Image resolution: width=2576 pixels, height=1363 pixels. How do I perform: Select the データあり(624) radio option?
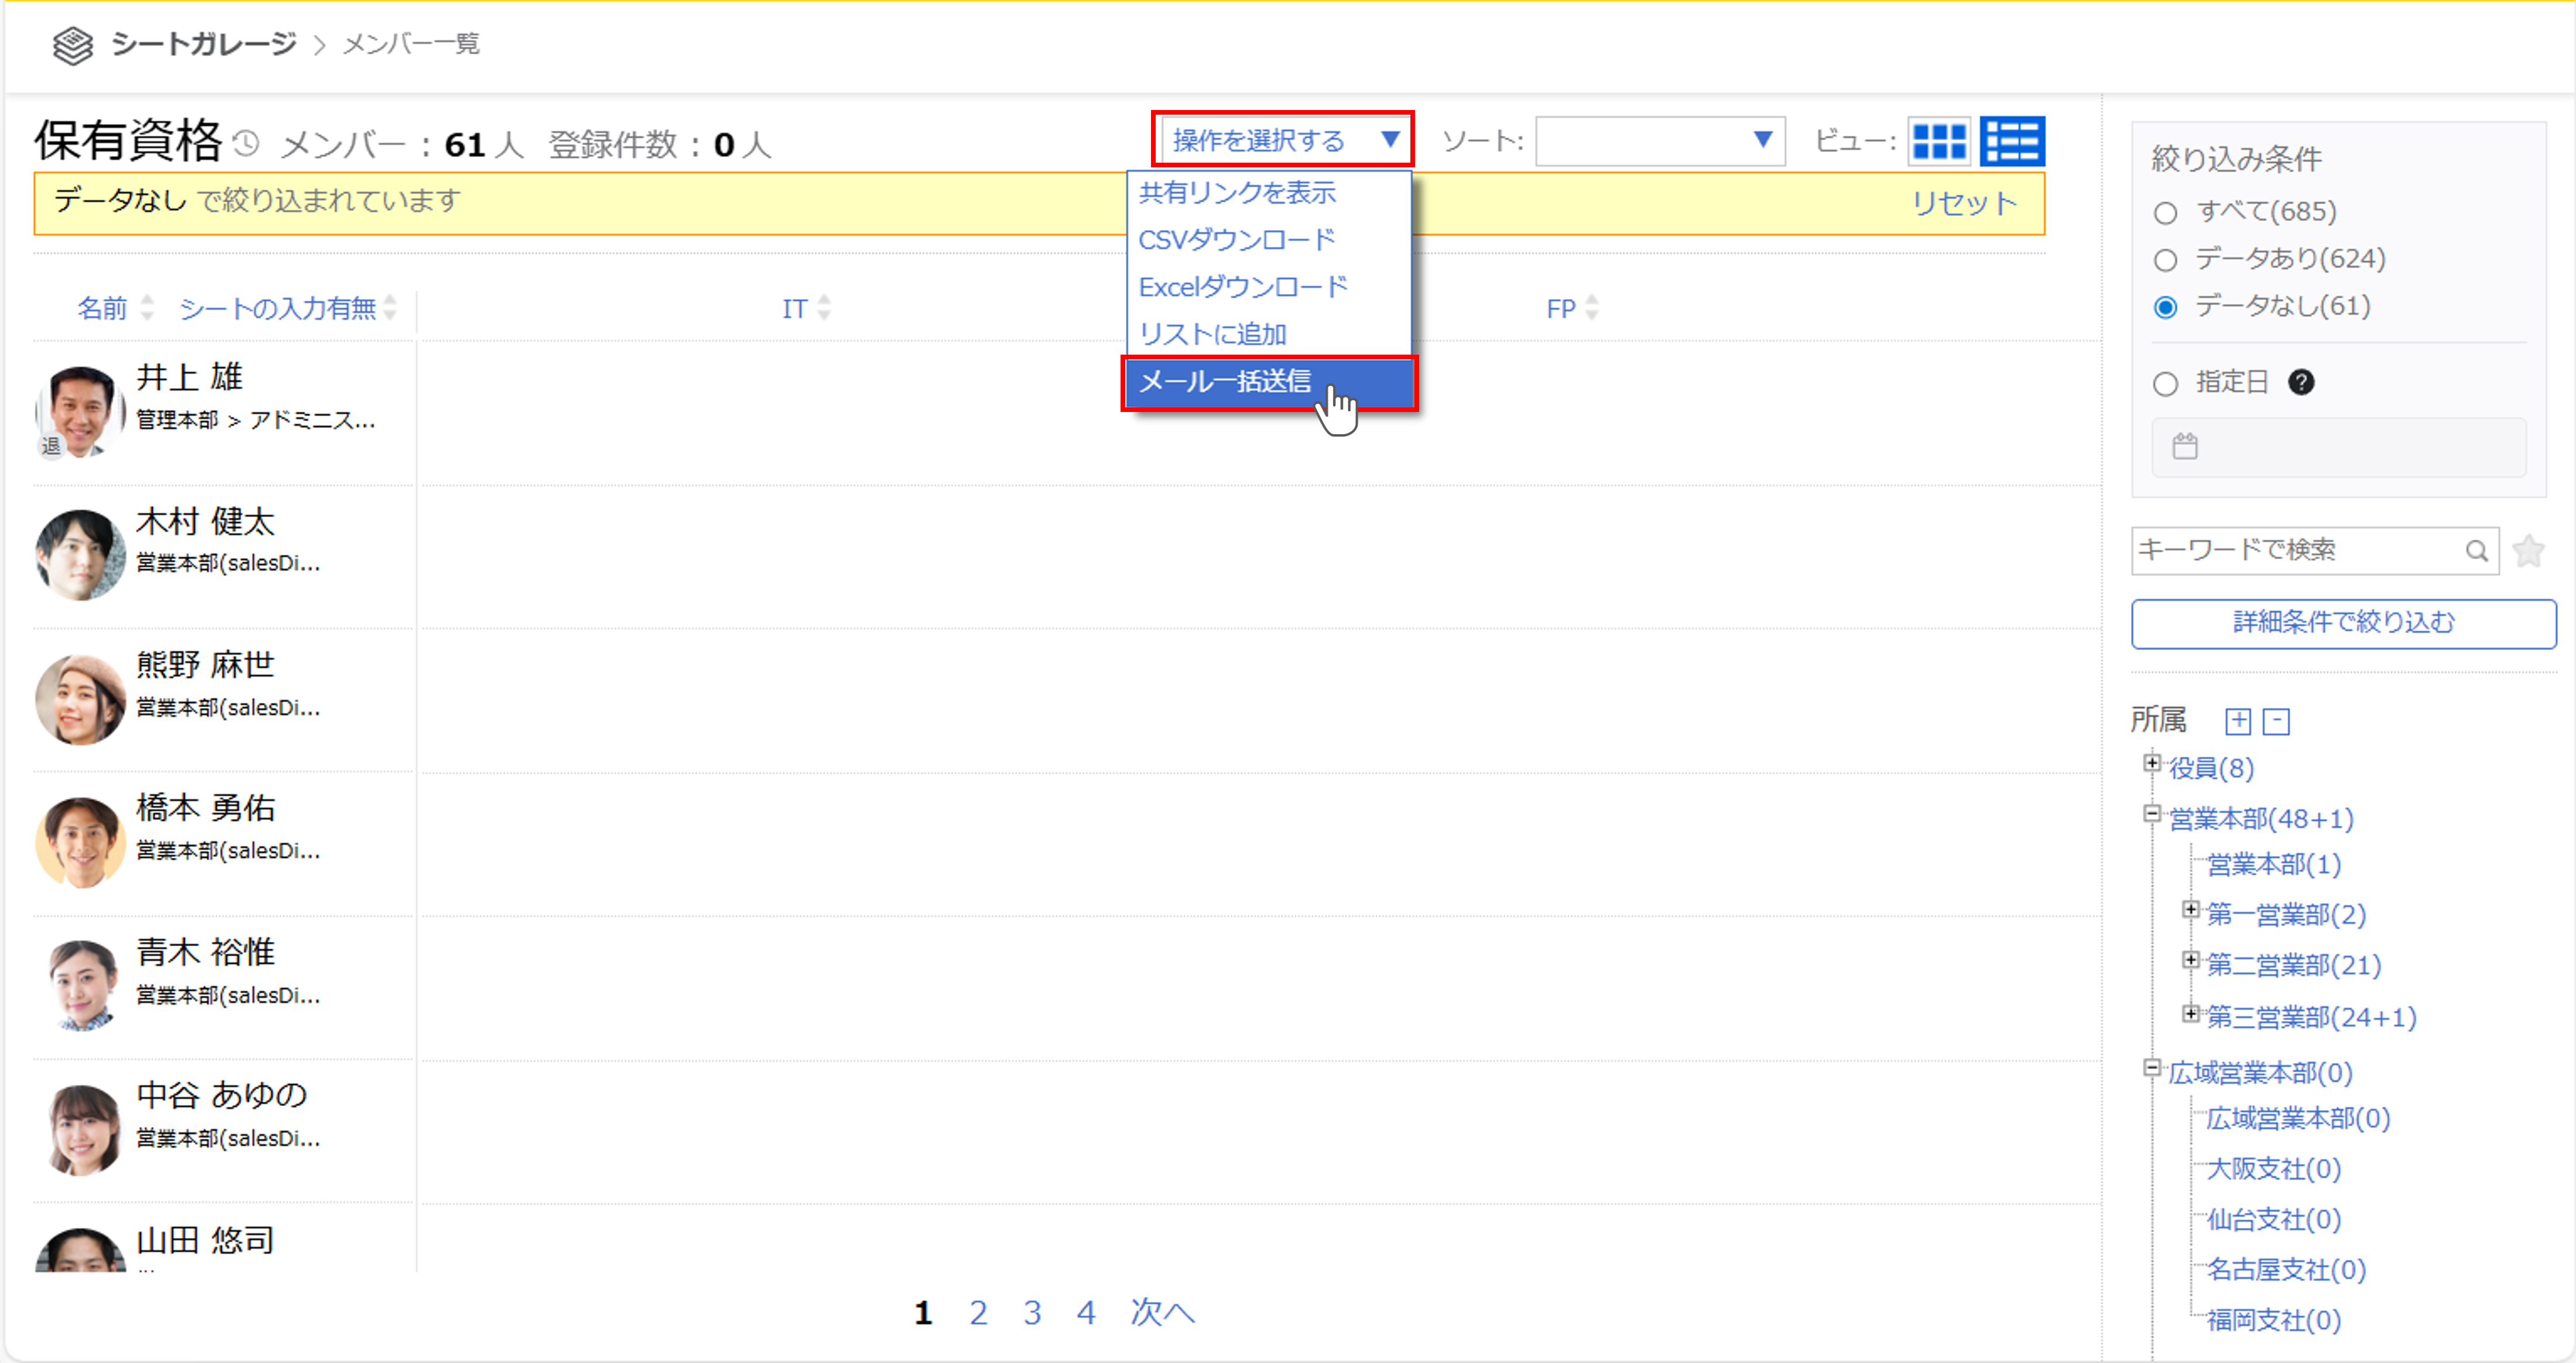tap(2165, 260)
